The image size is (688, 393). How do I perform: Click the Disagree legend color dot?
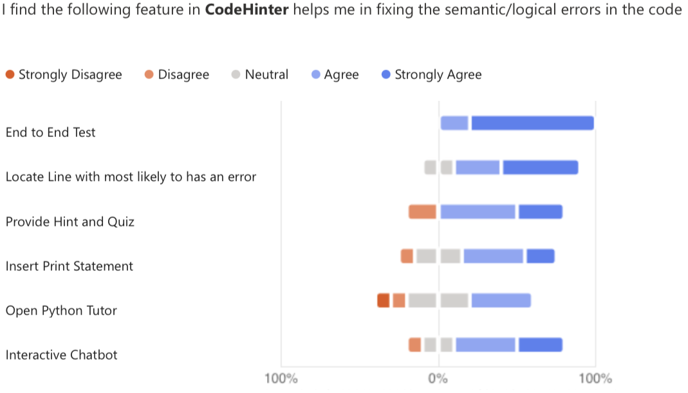click(x=149, y=75)
